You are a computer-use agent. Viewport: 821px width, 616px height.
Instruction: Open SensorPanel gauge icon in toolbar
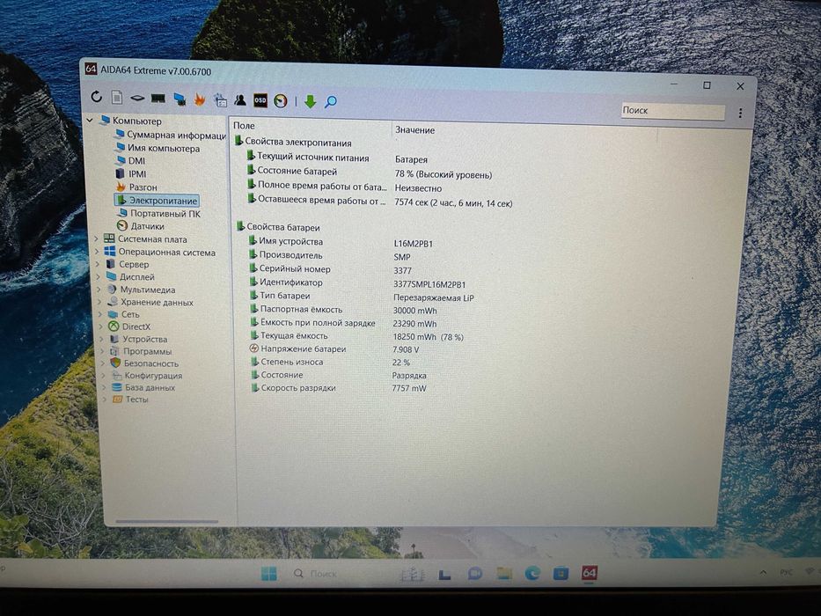coord(282,100)
